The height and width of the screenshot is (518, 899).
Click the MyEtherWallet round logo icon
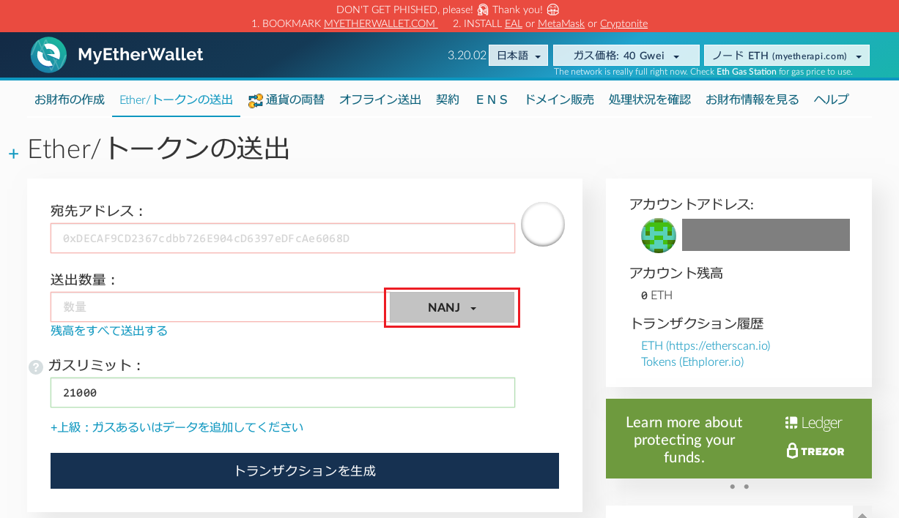[49, 55]
